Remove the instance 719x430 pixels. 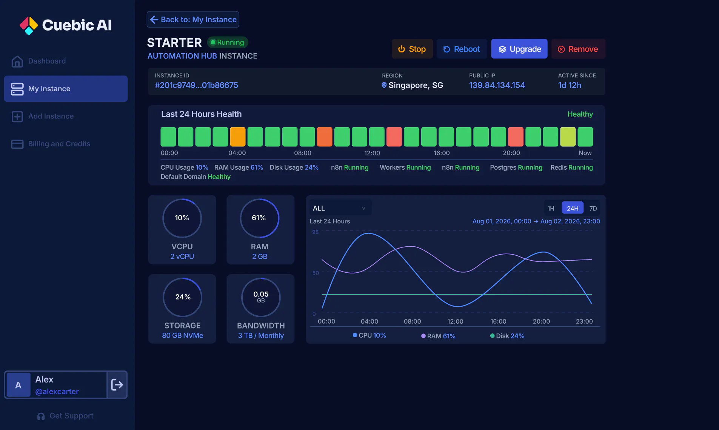tap(578, 49)
